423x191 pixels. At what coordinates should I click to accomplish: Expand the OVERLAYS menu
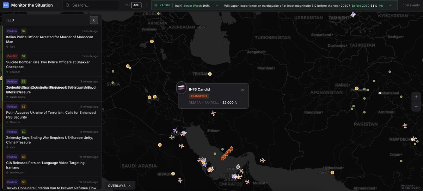pos(119,186)
